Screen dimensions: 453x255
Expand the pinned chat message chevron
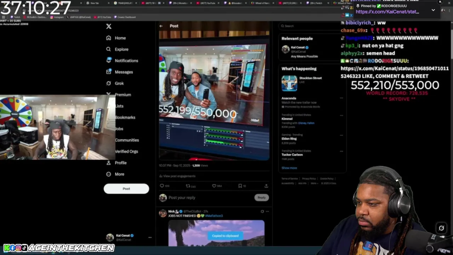[x=433, y=10]
